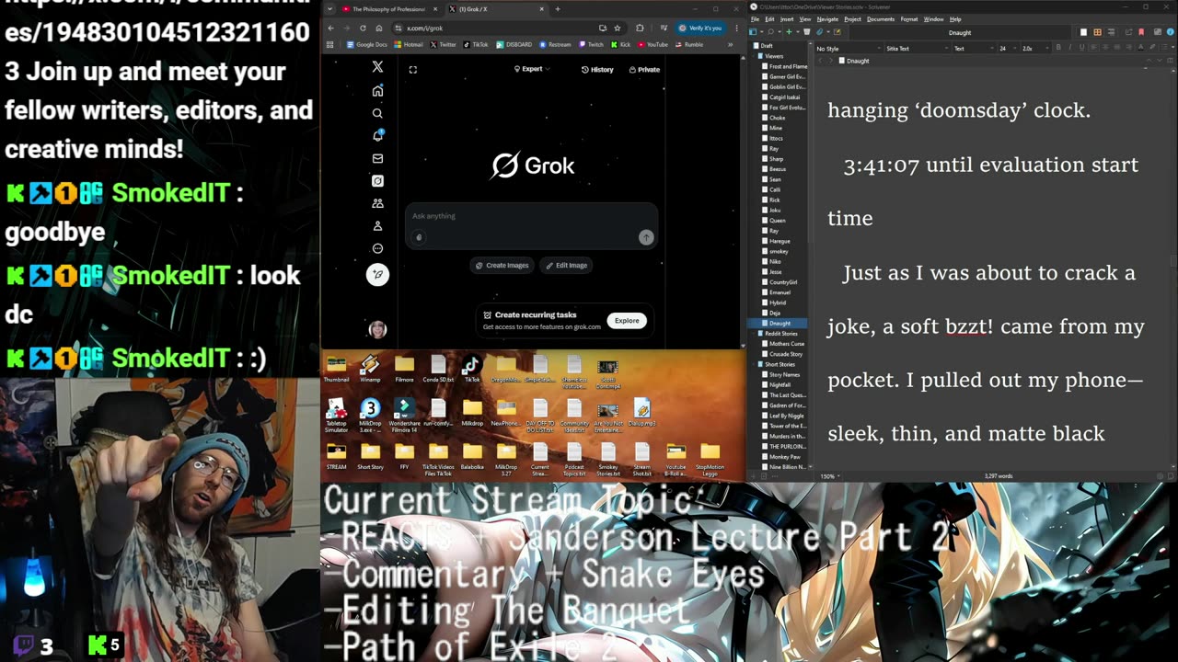The width and height of the screenshot is (1178, 662).
Task: Open Expert mode dropdown in Grok
Action: [532, 69]
